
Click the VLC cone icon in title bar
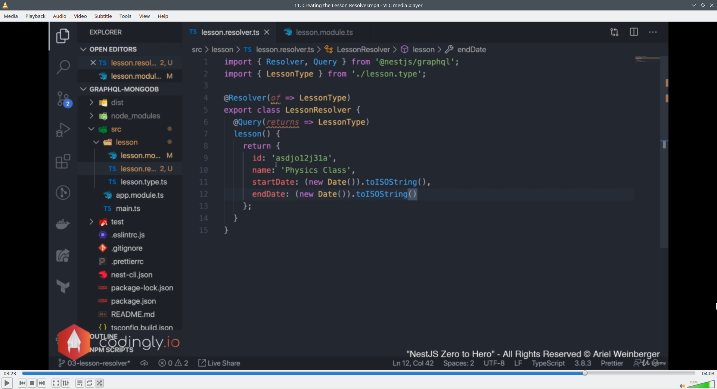tap(5, 5)
